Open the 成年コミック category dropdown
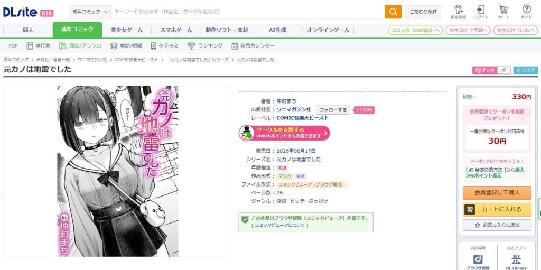Viewport: 541px width, 270px height. 90,12
